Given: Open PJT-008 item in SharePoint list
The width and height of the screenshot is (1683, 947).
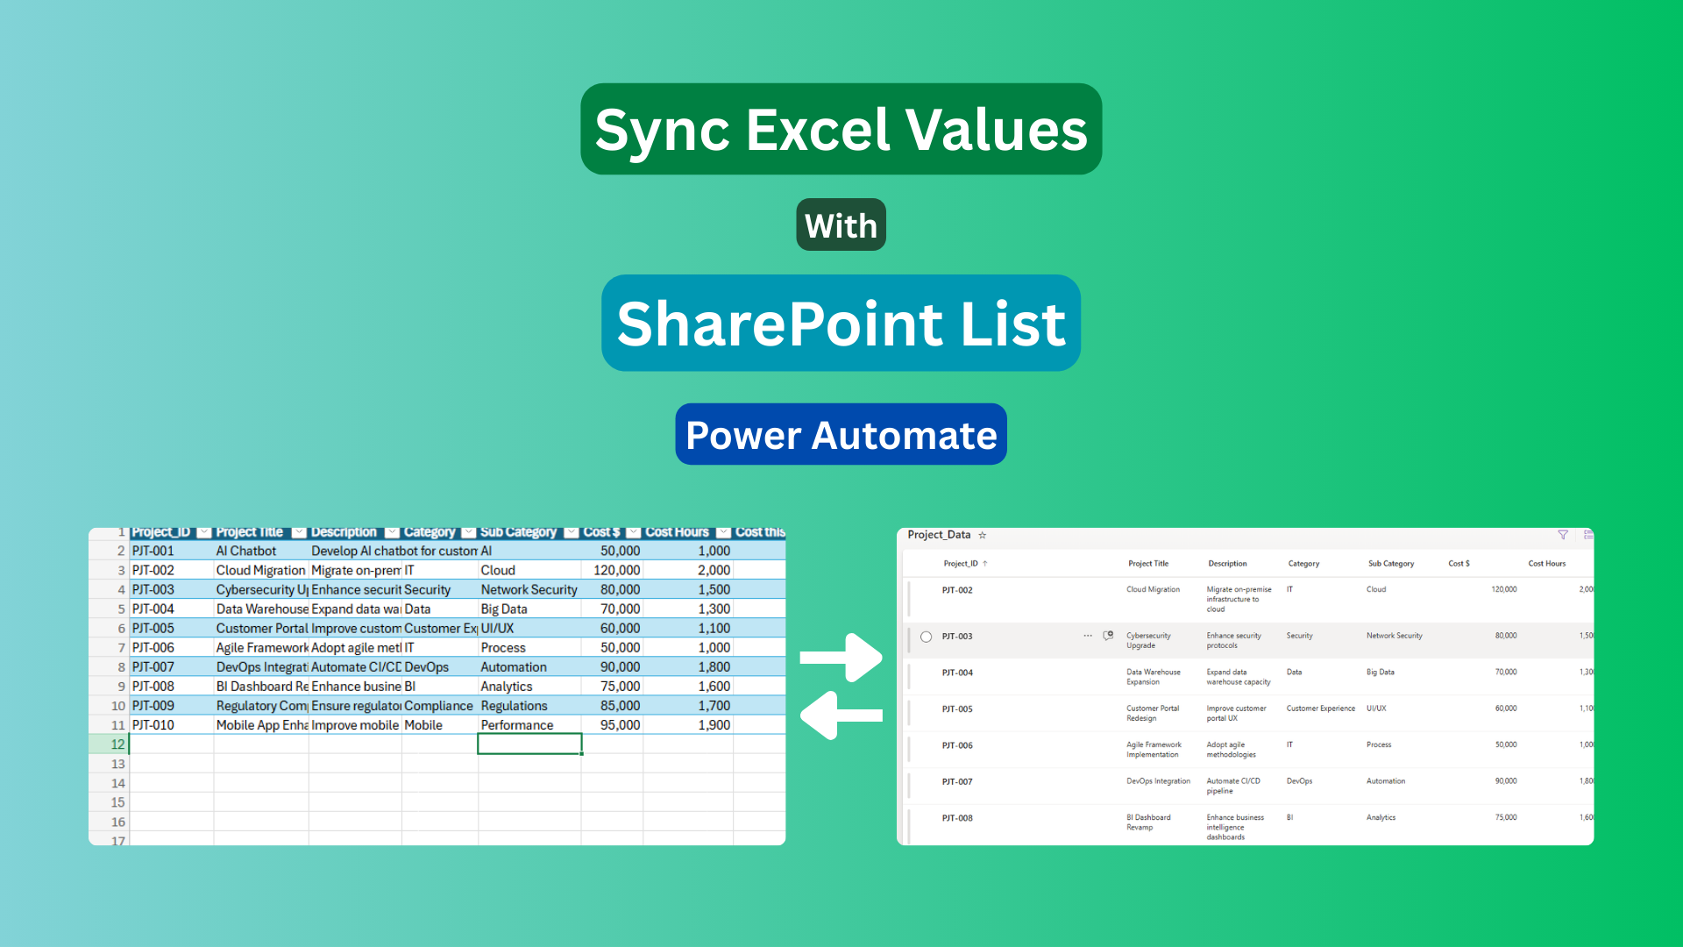Looking at the screenshot, I should click(x=957, y=818).
